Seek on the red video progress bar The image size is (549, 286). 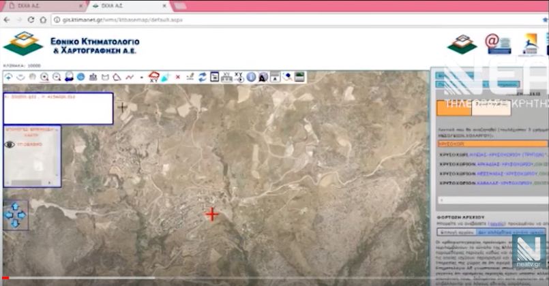pyautogui.click(x=273, y=277)
